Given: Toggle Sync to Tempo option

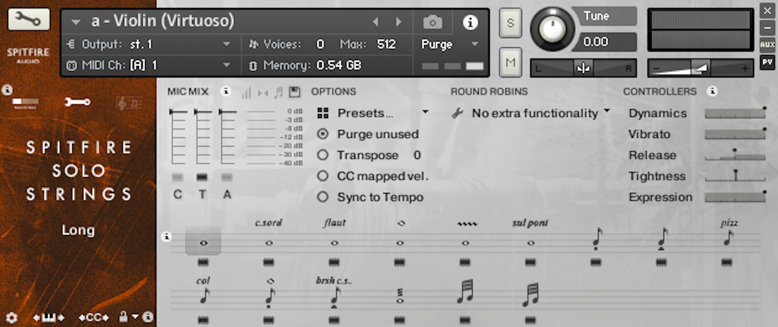Looking at the screenshot, I should (323, 197).
